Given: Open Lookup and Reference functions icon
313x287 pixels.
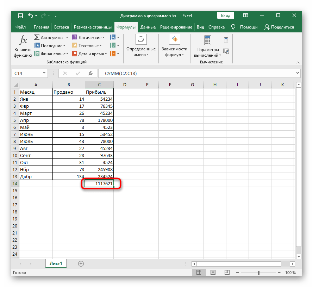Looking at the screenshot, I should point(113,37).
